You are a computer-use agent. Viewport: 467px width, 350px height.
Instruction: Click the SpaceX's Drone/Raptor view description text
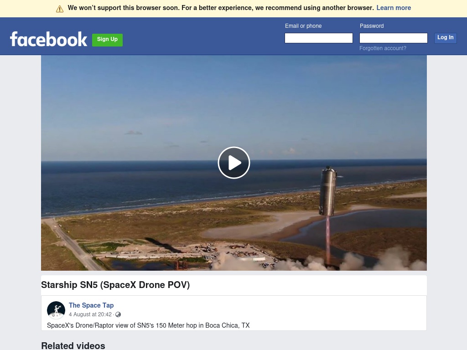pos(148,325)
